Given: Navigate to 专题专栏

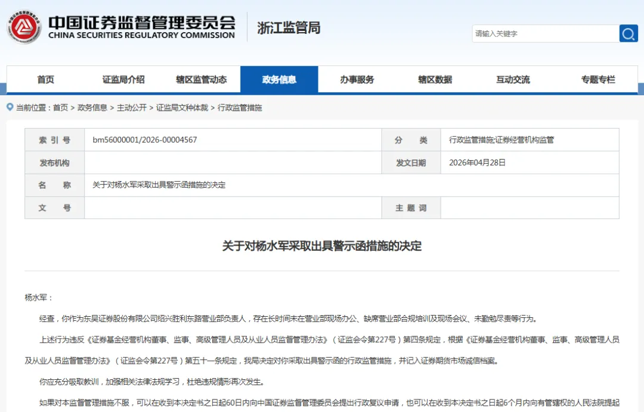Looking at the screenshot, I should point(598,79).
